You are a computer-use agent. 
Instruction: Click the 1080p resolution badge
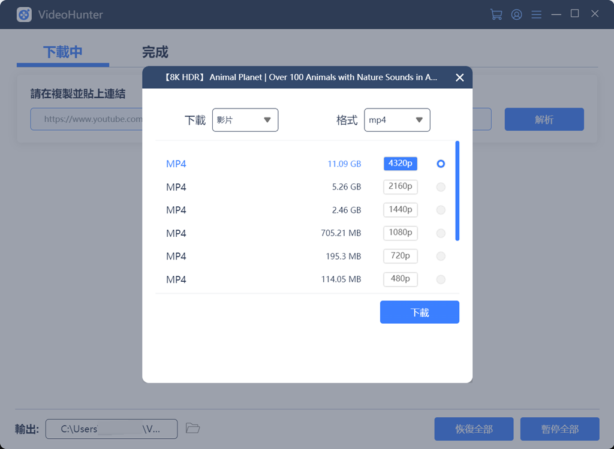[400, 233]
